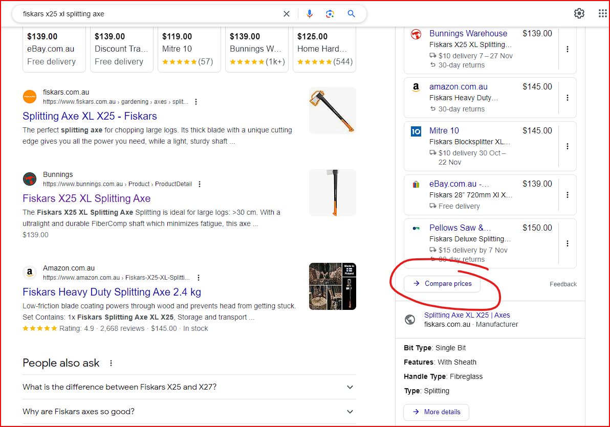Open options for eBay.com.au price listing
Image resolution: width=610 pixels, height=427 pixels.
click(567, 195)
